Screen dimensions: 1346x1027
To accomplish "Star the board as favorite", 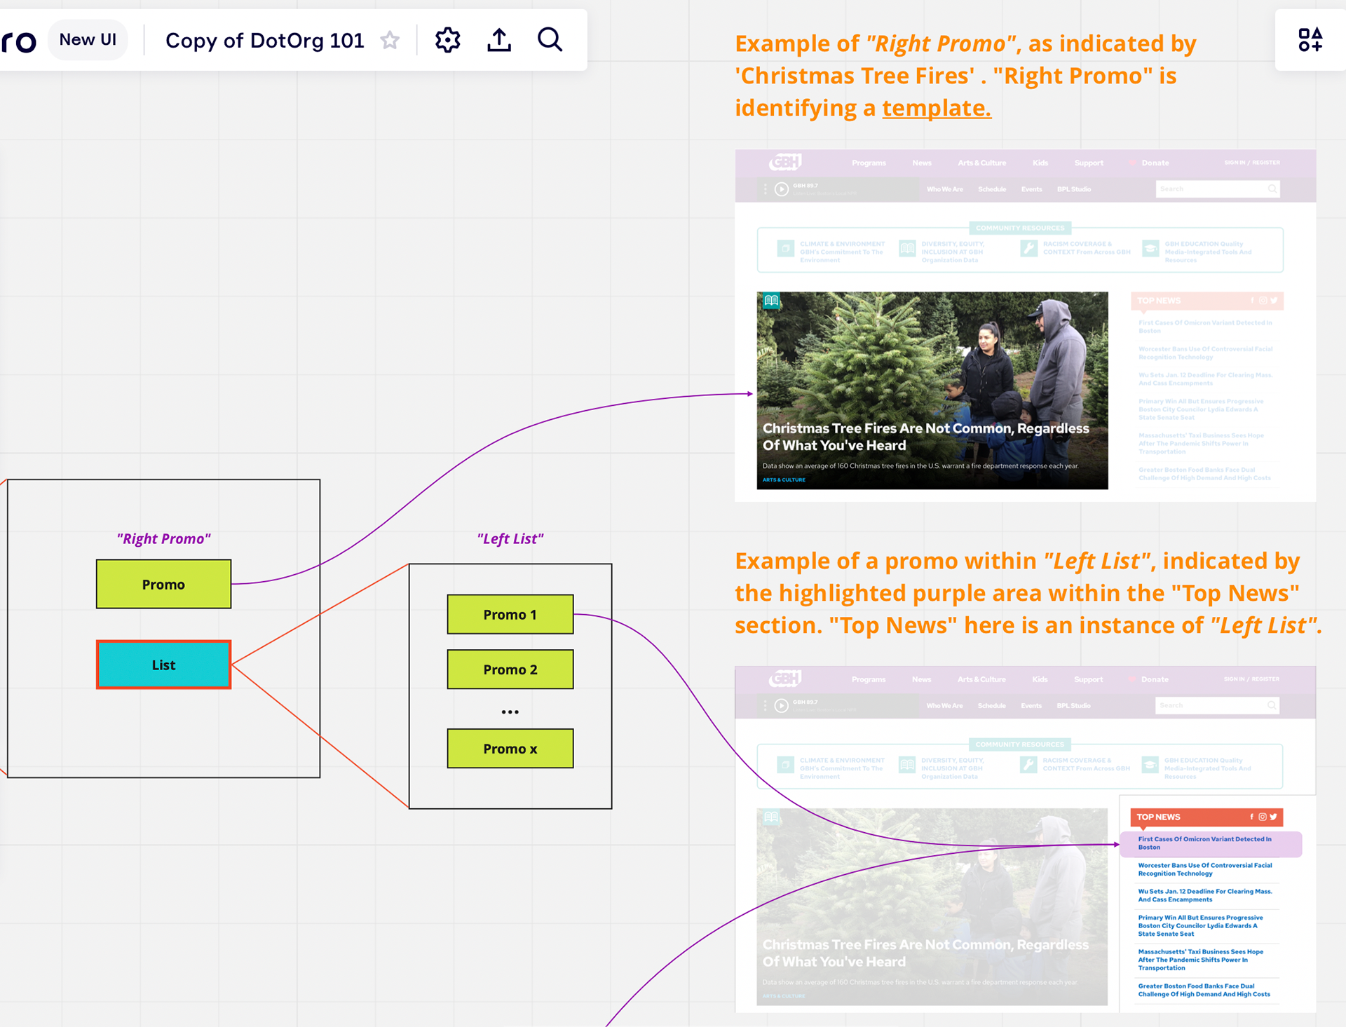I will tap(390, 41).
